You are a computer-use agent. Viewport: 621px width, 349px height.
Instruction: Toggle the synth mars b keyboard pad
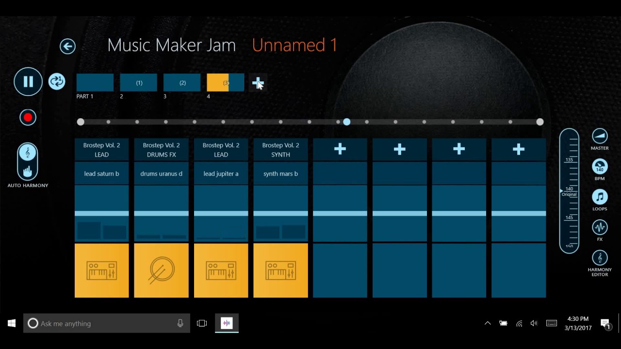281,270
